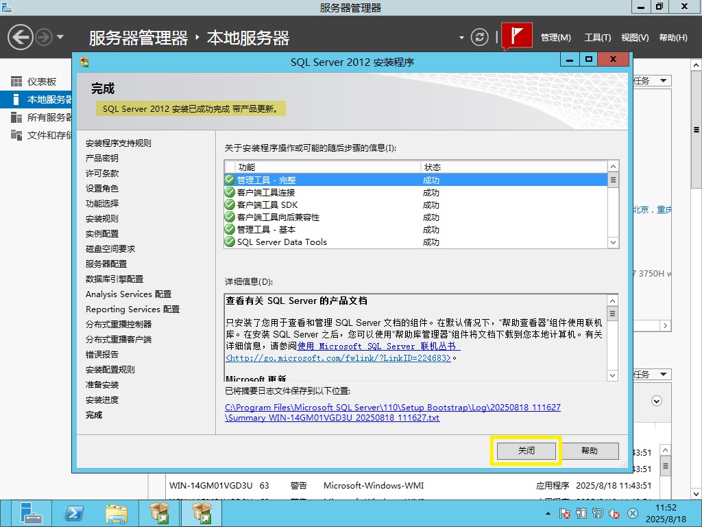Click the 状态 column header
702x527 pixels.
(x=514, y=167)
